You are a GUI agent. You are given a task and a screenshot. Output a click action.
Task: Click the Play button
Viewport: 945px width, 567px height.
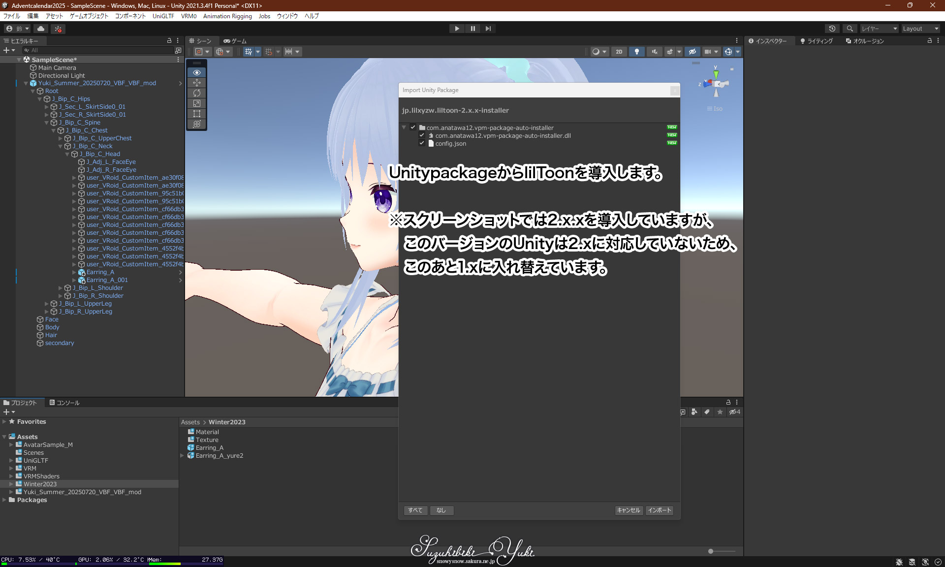pos(457,29)
